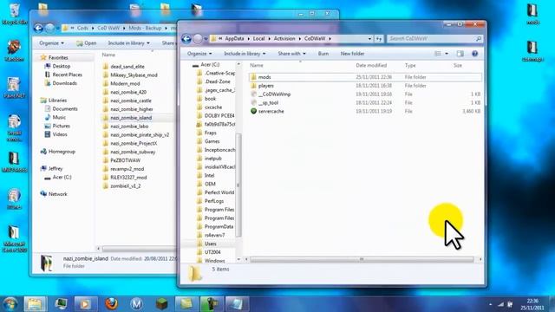Click Burn in CoDWaW toolbar
The width and height of the screenshot is (555, 312).
click(x=323, y=54)
